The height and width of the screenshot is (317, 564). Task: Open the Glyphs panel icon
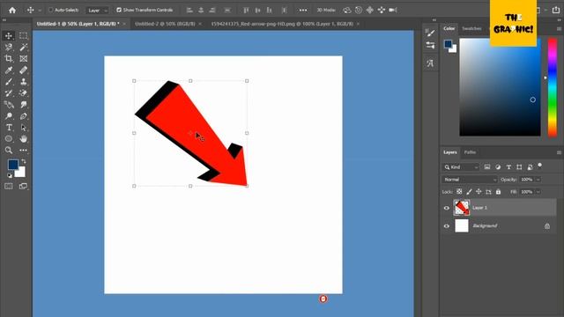(x=430, y=63)
